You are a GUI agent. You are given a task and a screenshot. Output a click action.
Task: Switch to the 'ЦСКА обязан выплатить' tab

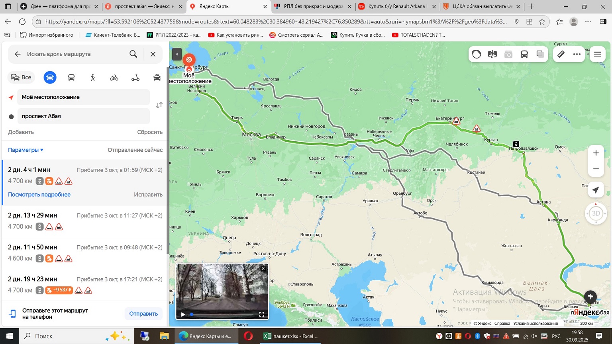[481, 6]
